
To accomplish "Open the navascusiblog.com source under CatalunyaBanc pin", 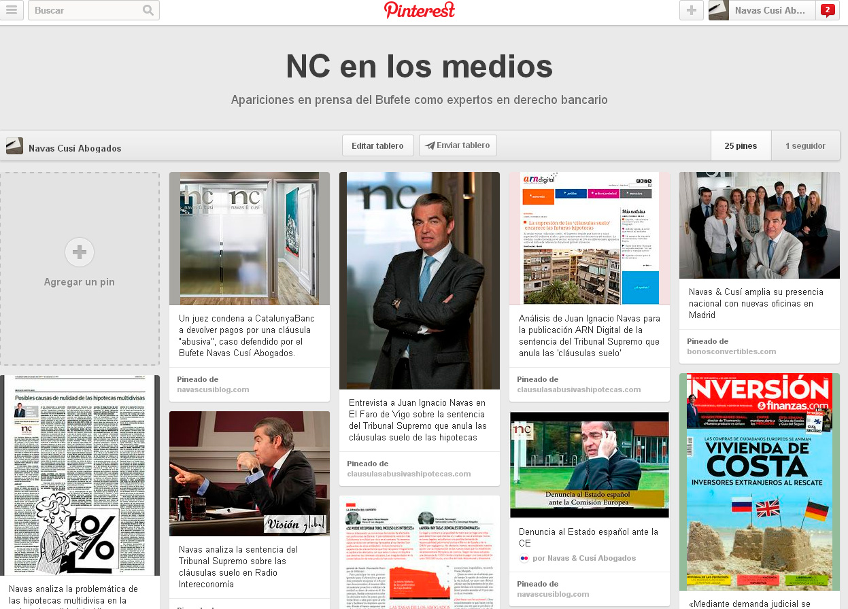I will [213, 390].
